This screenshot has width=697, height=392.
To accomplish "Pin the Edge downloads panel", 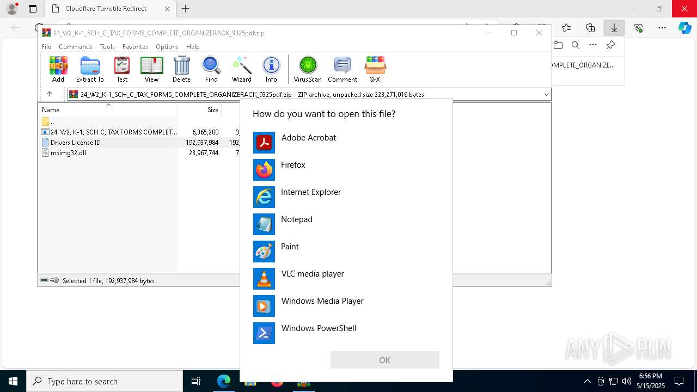I will (x=610, y=45).
